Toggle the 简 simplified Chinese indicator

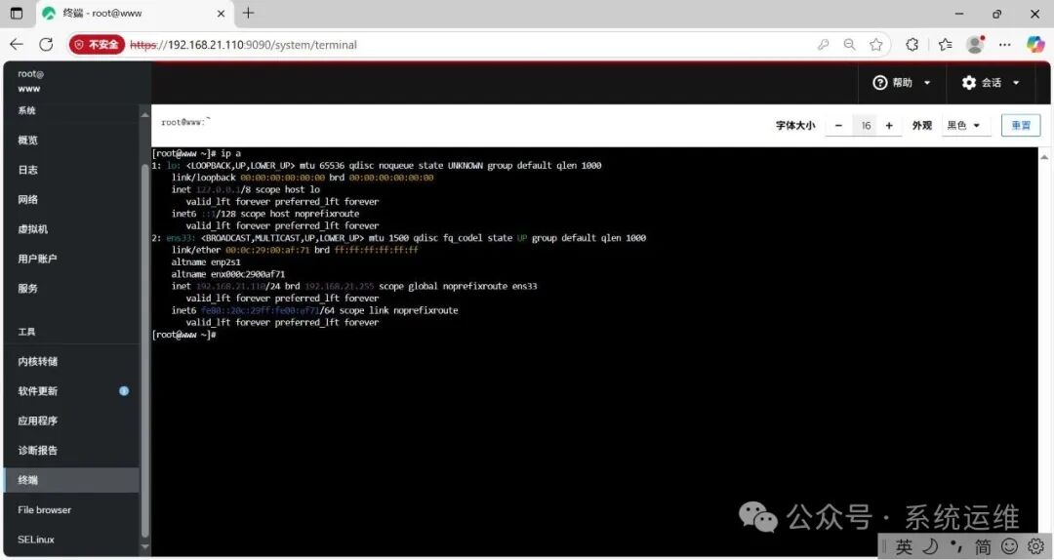(983, 547)
